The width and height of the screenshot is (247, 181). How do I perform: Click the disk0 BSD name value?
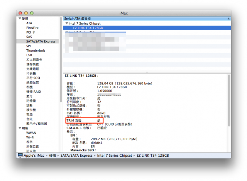[x=101, y=113]
